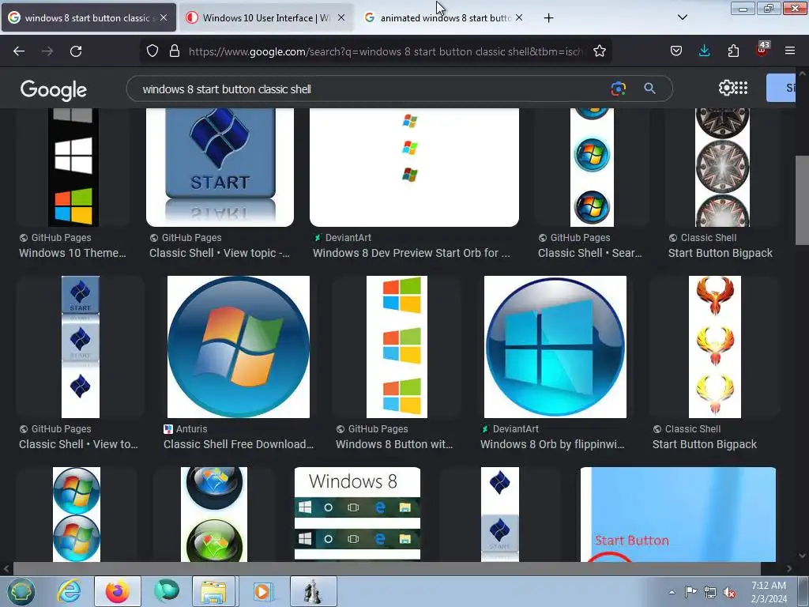Close the Windows 10 User Interface tab
Image resolution: width=809 pixels, height=607 pixels.
click(341, 17)
